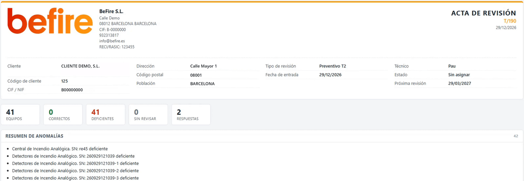Click the Calle Demo address line
Viewport: 524px width, 181px height.
[110, 18]
